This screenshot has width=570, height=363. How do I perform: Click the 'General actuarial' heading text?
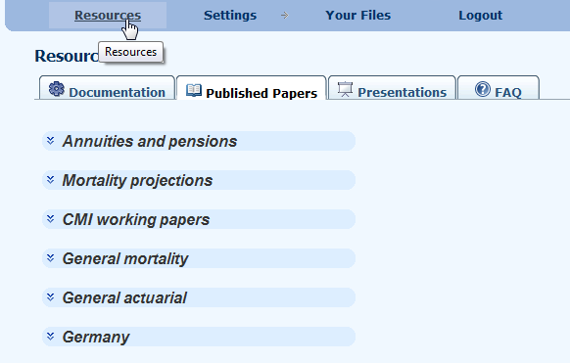pyautogui.click(x=124, y=298)
